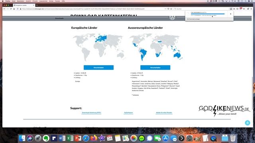The width and height of the screenshot is (255, 143).
Task: Open App Store in the dock
Action: pyautogui.click(x=166, y=138)
